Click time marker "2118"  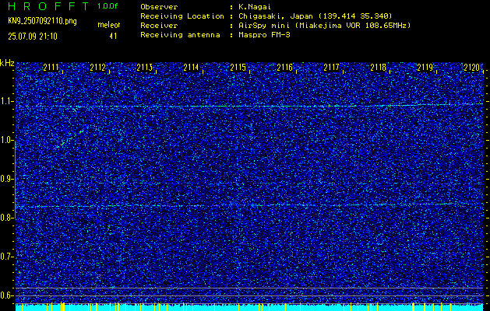pyautogui.click(x=378, y=68)
